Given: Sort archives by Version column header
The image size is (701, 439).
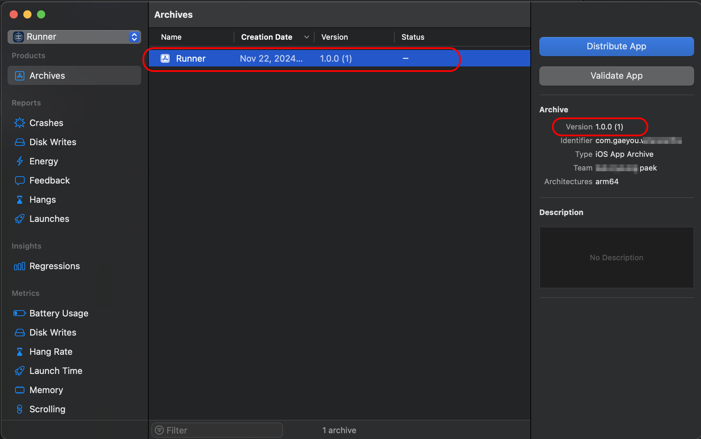Looking at the screenshot, I should [334, 37].
